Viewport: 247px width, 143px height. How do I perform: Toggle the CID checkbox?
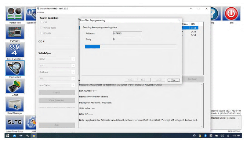41,22
